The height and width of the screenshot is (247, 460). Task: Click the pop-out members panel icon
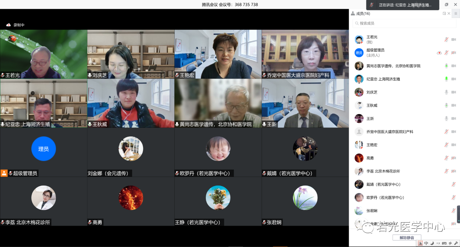tap(444, 14)
